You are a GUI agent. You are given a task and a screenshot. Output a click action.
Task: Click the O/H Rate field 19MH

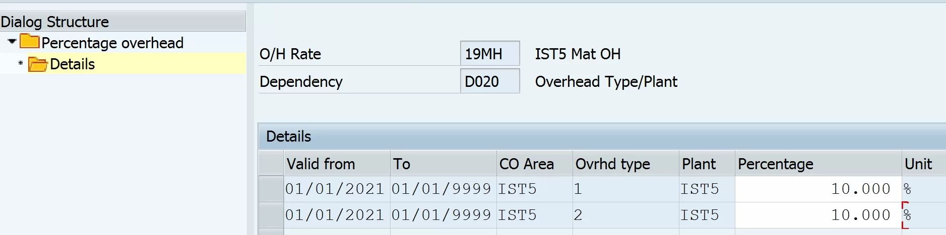pos(490,54)
